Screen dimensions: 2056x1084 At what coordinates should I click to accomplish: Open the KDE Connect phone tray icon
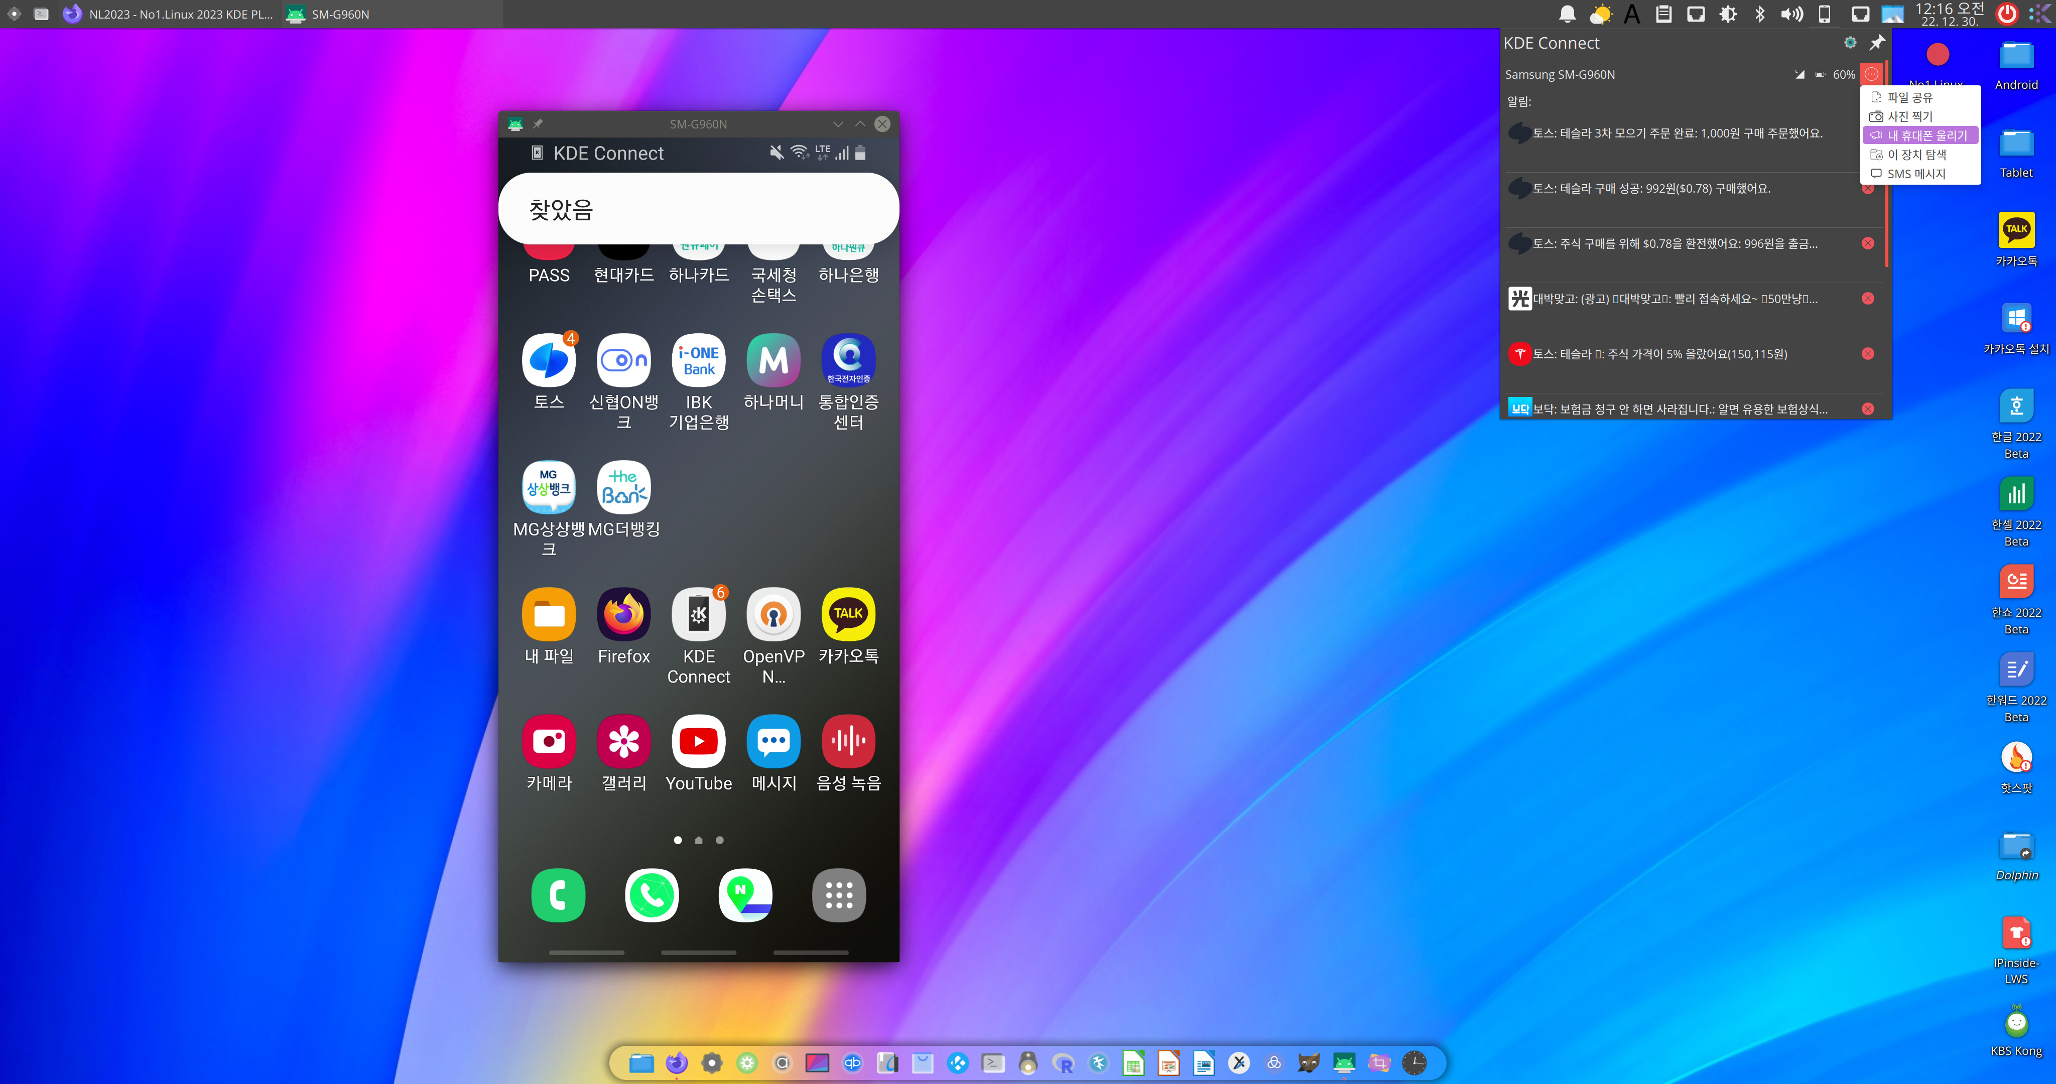1824,14
